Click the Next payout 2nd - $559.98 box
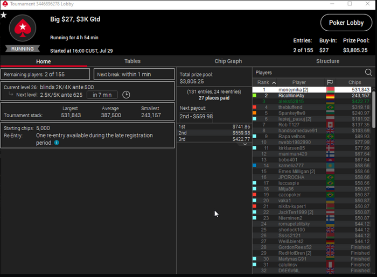Image resolution: width=377 pixels, height=277 pixels. [x=196, y=116]
